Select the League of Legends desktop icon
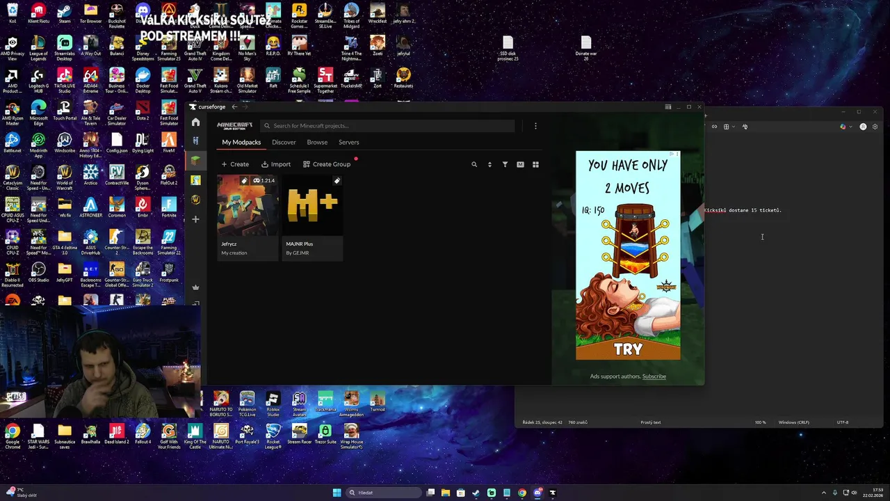Viewport: 890px width, 501px height. pyautogui.click(x=38, y=48)
